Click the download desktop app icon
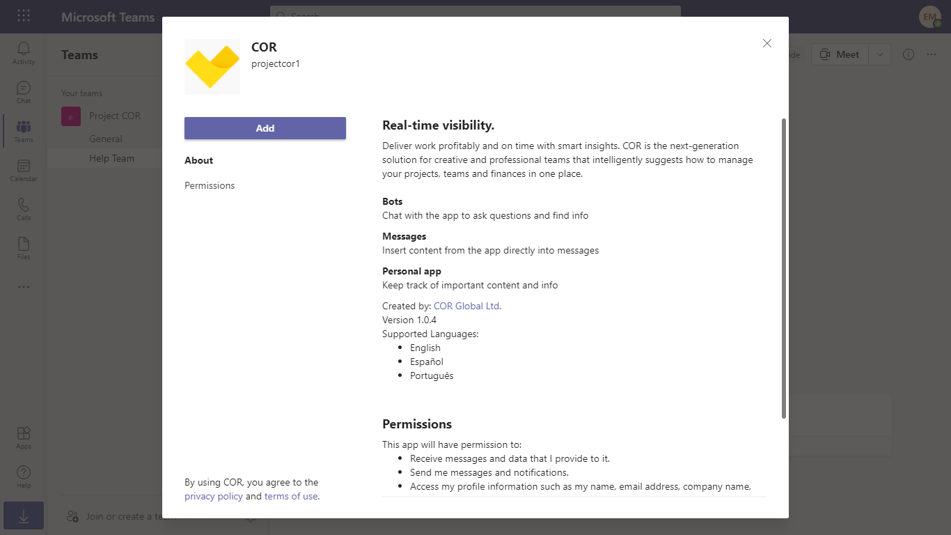951x535 pixels. point(24,515)
